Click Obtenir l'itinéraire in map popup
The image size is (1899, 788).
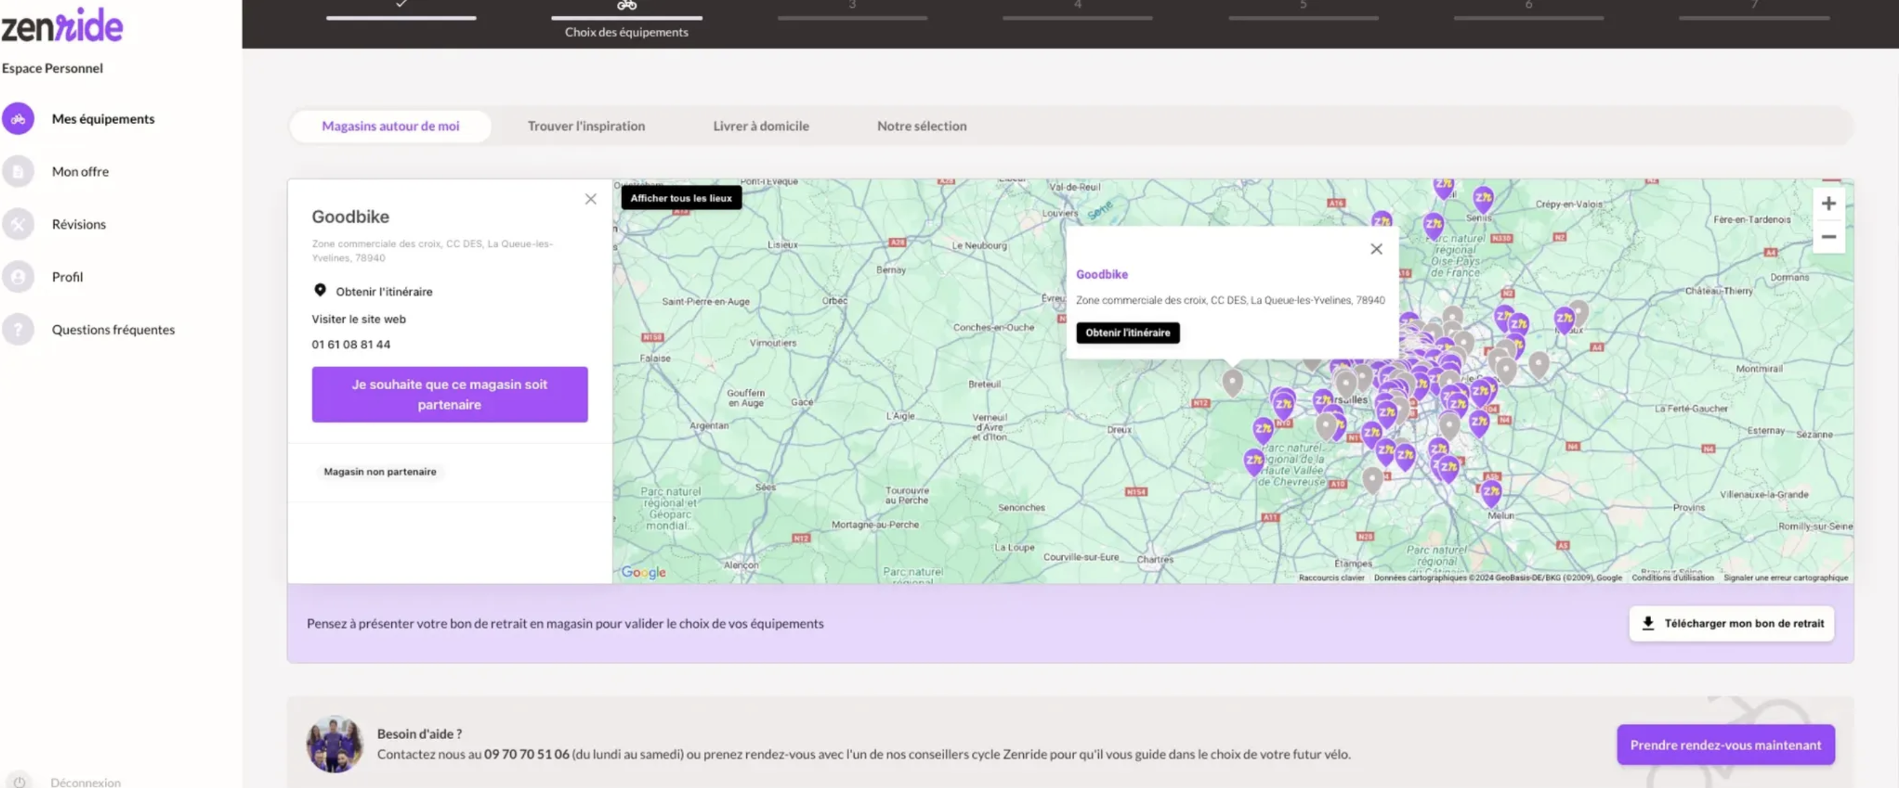pos(1127,333)
